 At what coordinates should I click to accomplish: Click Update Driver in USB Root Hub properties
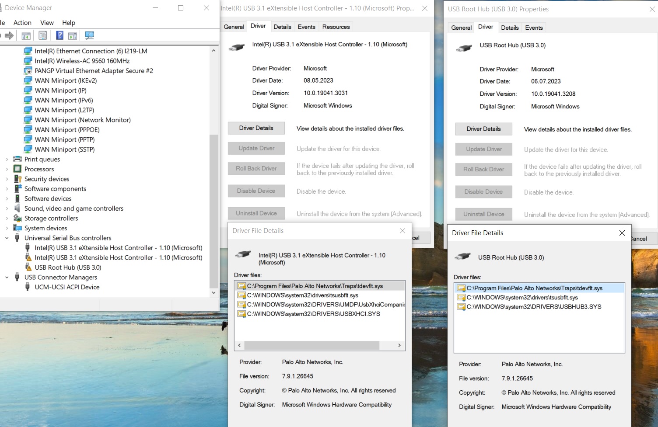point(484,149)
